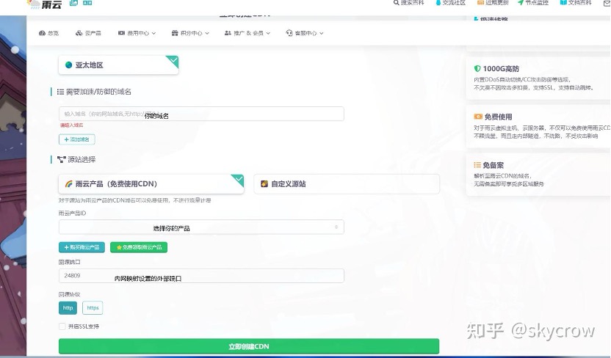The width and height of the screenshot is (611, 358).
Task: Select the 自定义源站 custom origin option
Action: pos(347,184)
